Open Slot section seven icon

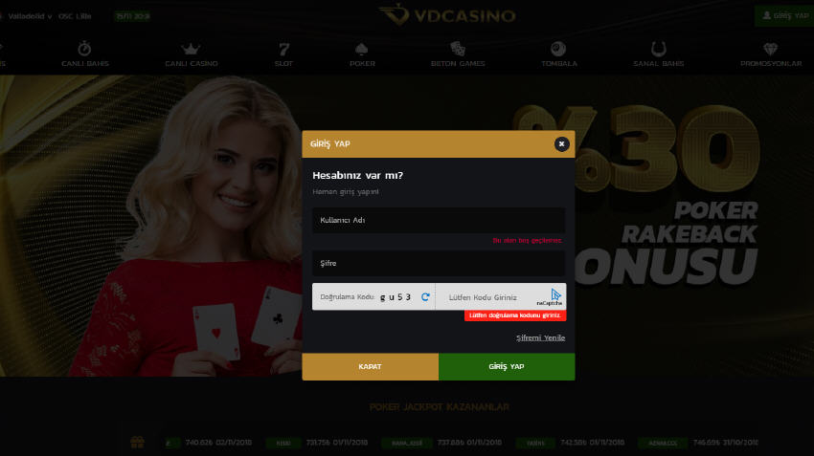point(284,49)
